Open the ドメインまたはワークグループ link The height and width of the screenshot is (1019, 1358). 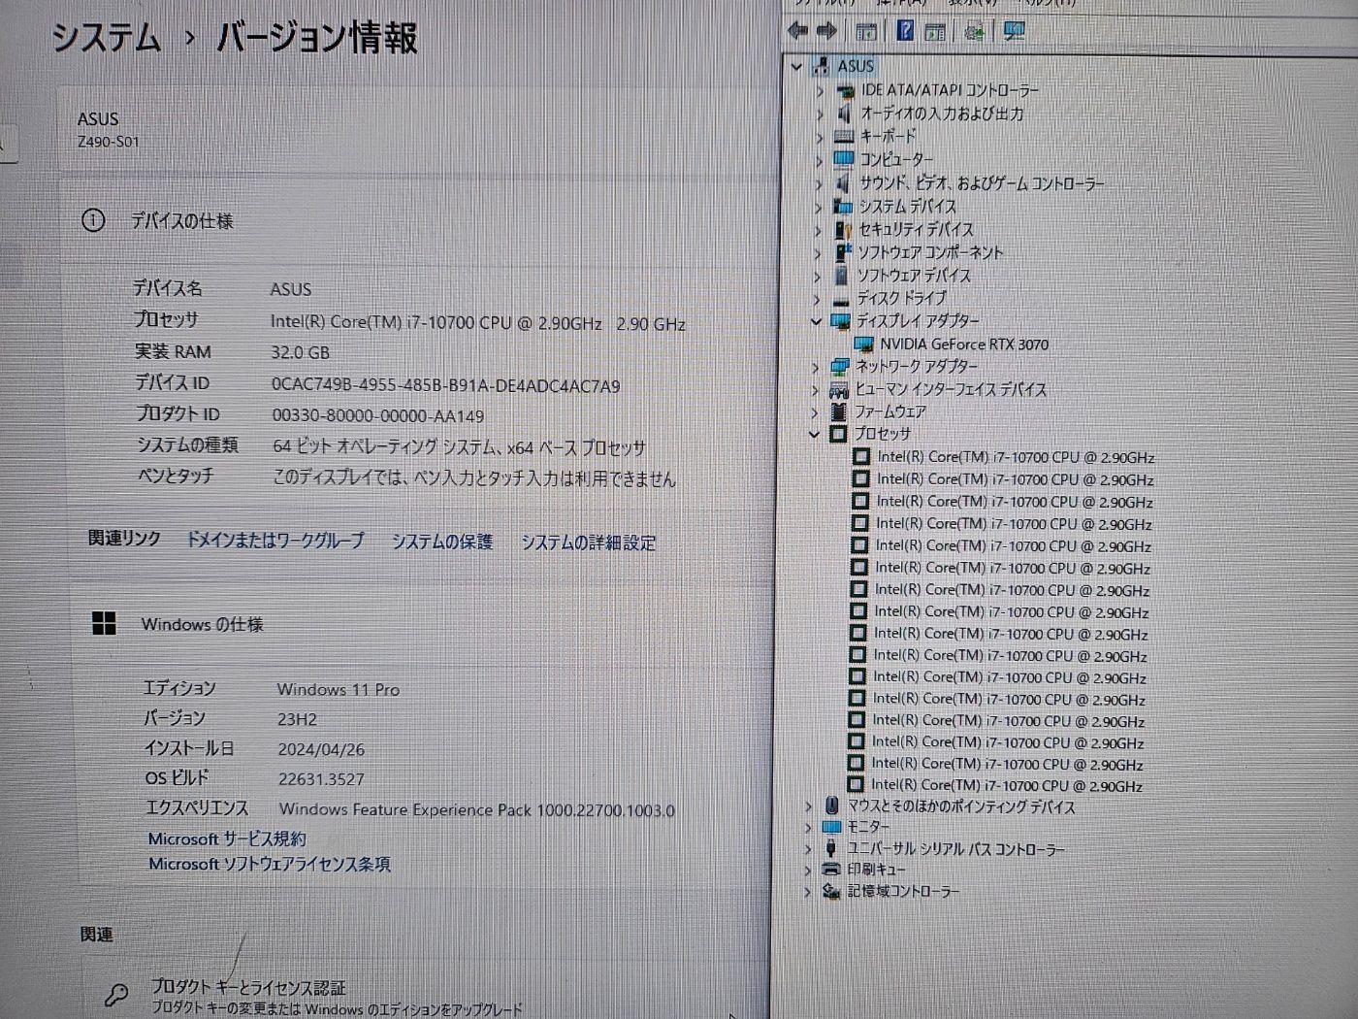[x=275, y=541]
